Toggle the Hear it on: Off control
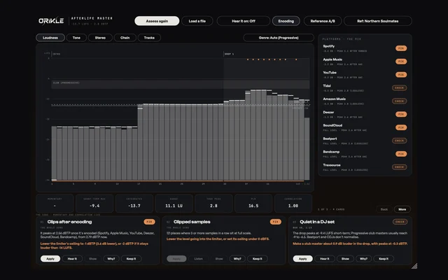Screen dimensions: 448x280 pos(244,21)
